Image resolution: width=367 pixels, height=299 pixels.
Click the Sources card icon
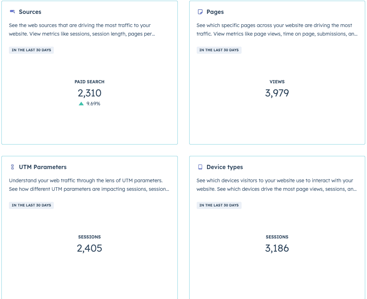(x=12, y=12)
